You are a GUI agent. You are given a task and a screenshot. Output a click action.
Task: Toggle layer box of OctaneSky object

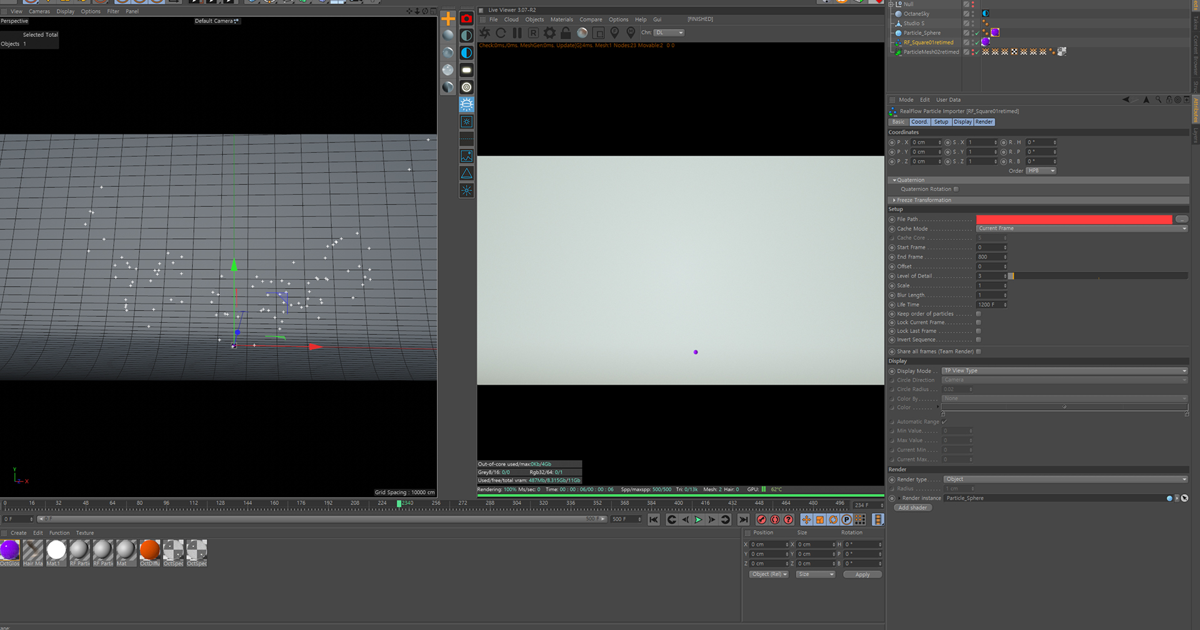[966, 14]
